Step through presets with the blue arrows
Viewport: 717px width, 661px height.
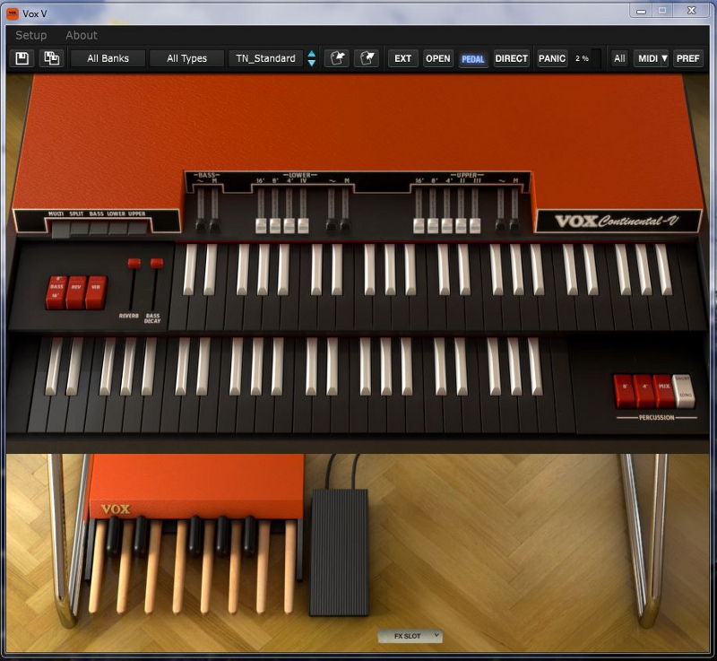pos(311,58)
